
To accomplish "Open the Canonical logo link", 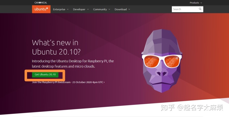I will (41, 3).
